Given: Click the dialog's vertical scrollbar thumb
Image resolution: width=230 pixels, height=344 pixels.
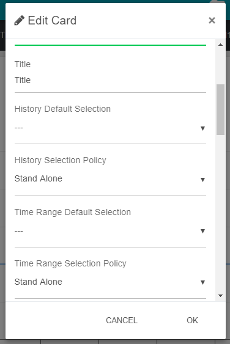Looking at the screenshot, I should [x=221, y=109].
